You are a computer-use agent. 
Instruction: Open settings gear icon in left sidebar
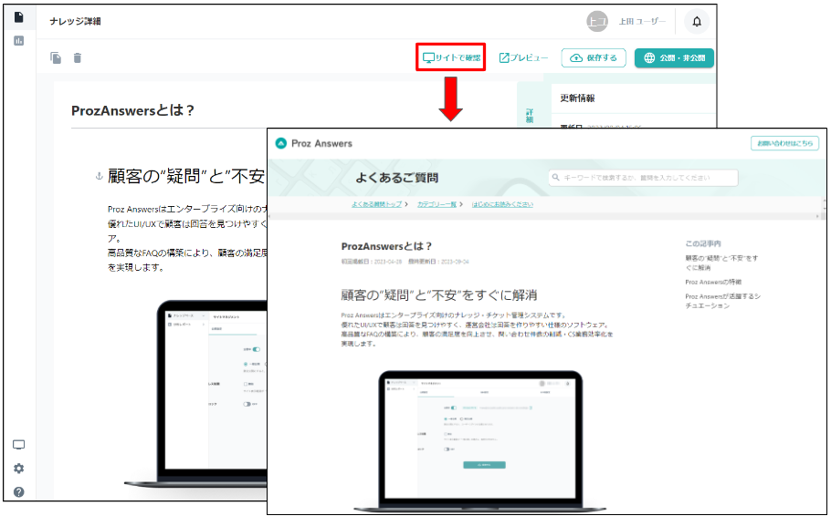click(x=18, y=469)
